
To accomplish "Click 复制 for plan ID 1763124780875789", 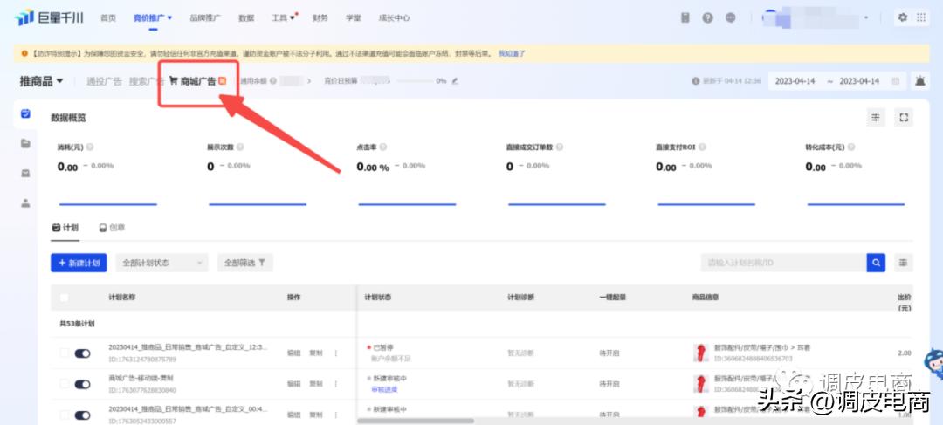I will click(x=316, y=353).
